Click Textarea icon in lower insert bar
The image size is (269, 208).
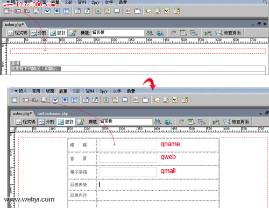tap(44, 100)
